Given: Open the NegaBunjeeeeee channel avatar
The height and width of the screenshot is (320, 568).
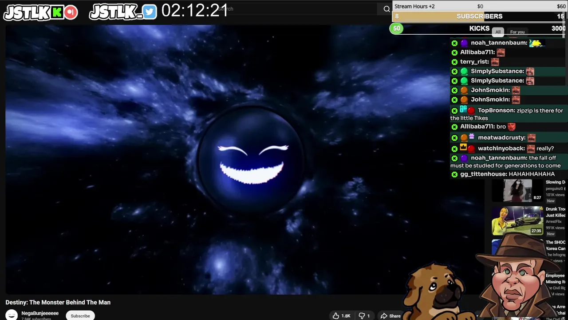Looking at the screenshot, I should pyautogui.click(x=12, y=315).
